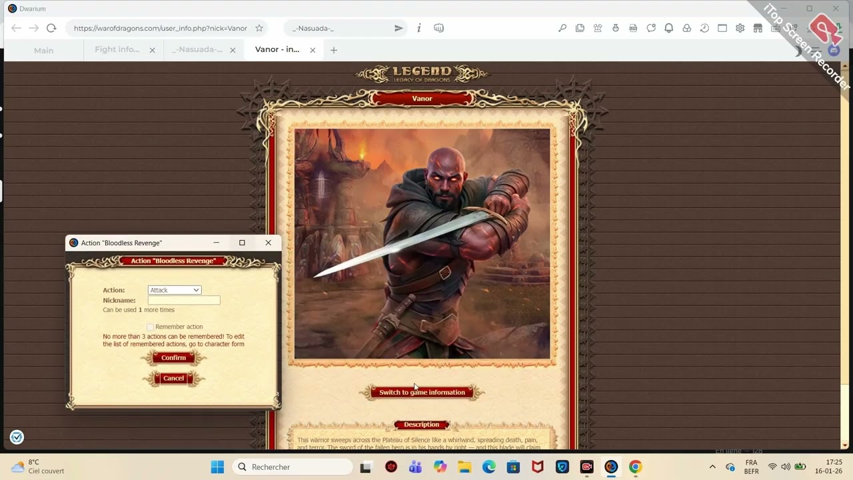Open the info 'i' icon in toolbar
The height and width of the screenshot is (480, 853).
tap(419, 28)
